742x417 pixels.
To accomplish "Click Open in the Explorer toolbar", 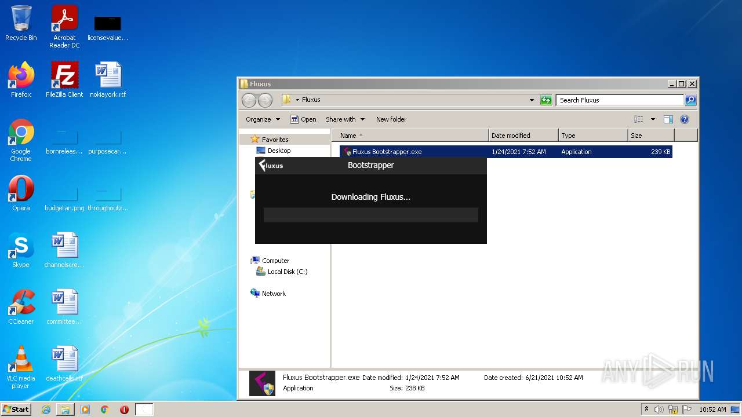I will pyautogui.click(x=303, y=119).
